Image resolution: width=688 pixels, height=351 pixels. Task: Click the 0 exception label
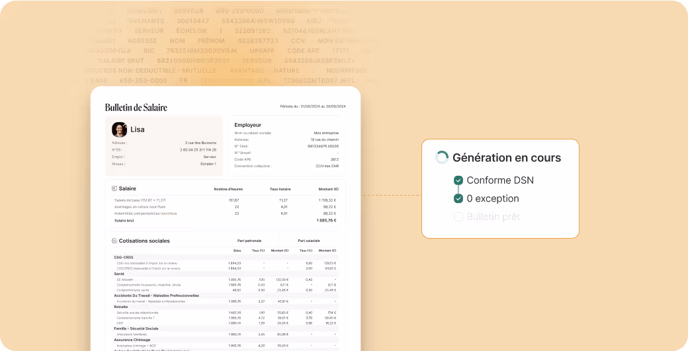493,198
